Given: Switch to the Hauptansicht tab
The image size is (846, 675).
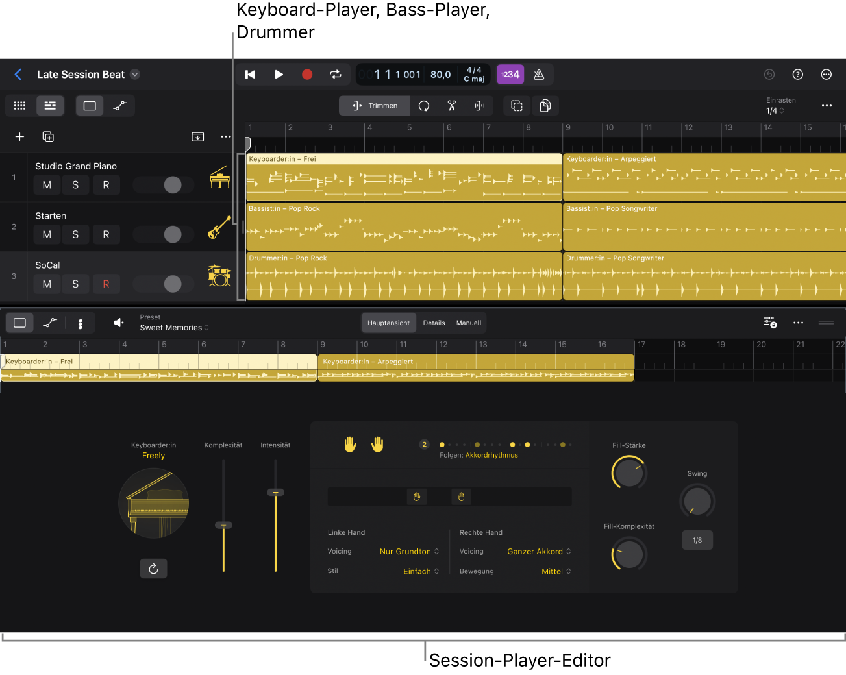Looking at the screenshot, I should (388, 323).
